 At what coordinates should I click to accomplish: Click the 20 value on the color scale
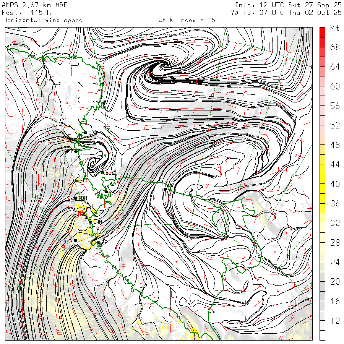(x=335, y=282)
